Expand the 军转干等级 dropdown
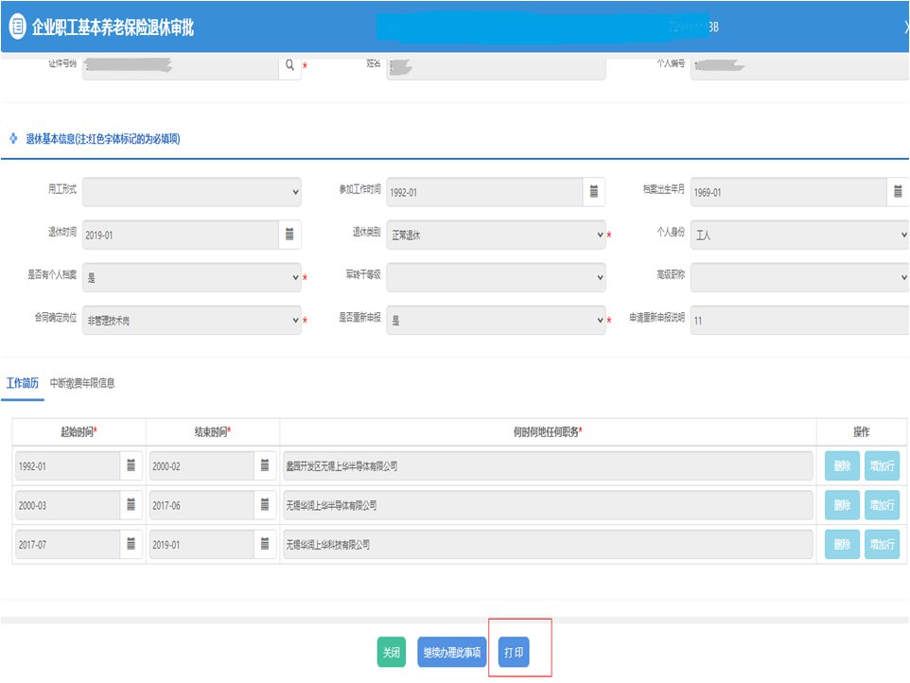 click(496, 278)
